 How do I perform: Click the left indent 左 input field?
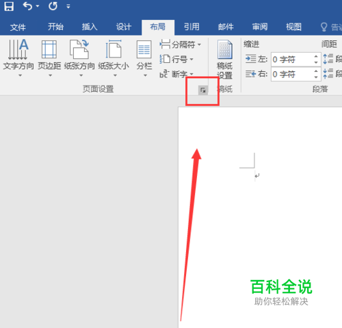tap(292, 60)
